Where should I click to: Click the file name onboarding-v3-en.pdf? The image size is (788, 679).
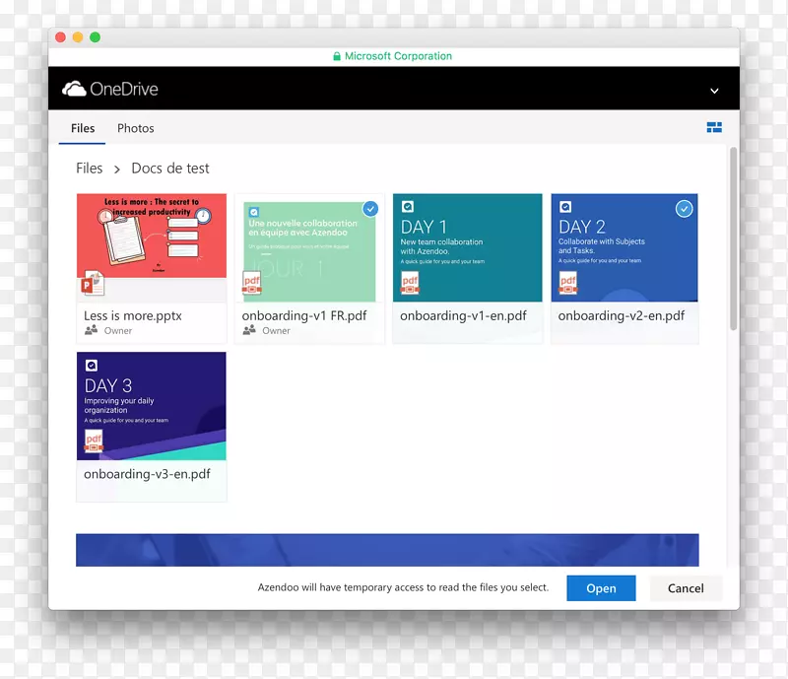tap(147, 474)
